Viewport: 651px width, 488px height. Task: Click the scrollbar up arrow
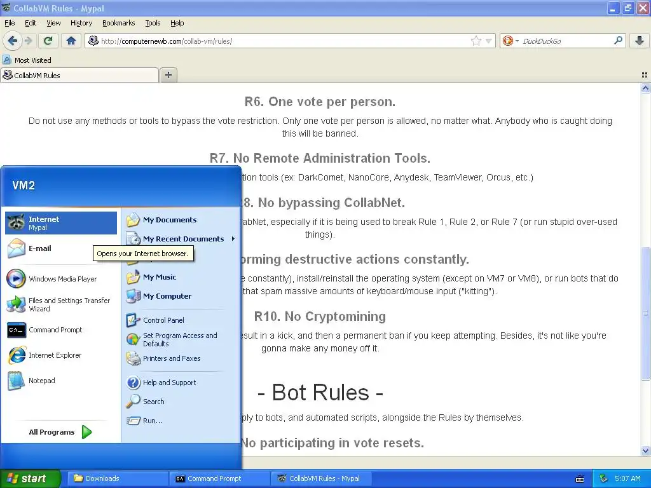[x=645, y=88]
